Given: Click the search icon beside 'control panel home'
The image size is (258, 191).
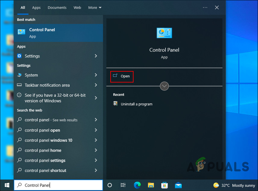Looking at the screenshot, I should coord(19,150).
